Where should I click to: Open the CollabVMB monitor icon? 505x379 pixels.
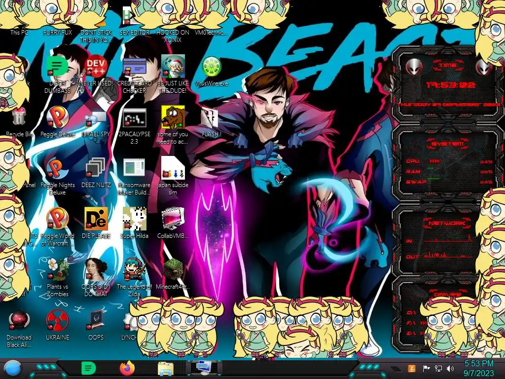[173, 219]
